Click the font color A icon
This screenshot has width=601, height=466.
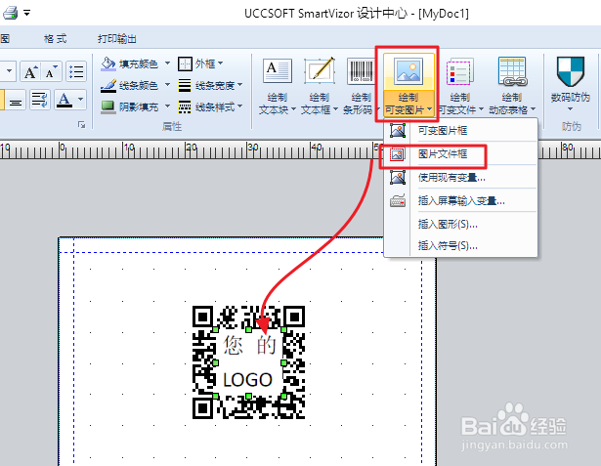(64, 100)
